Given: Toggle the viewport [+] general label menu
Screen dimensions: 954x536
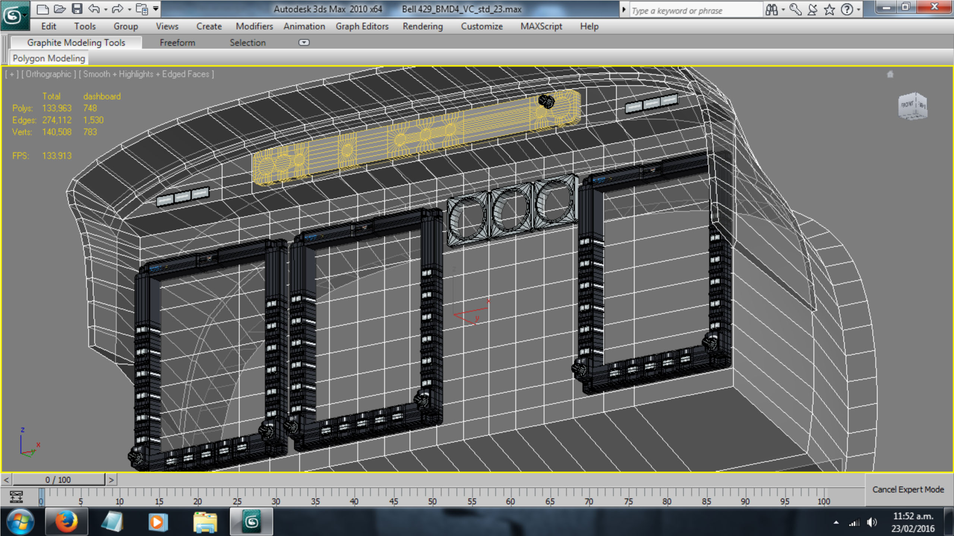Looking at the screenshot, I should [12, 74].
